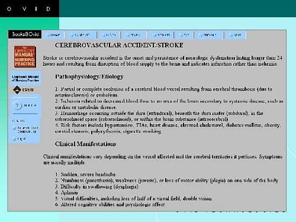Image resolution: width=296 pixels, height=222 pixels.
Task: Click the 'Risk factors include hypertension' item
Action: 168,128
